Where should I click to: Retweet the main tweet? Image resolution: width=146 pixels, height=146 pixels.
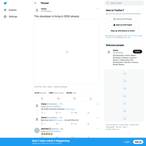(58, 99)
